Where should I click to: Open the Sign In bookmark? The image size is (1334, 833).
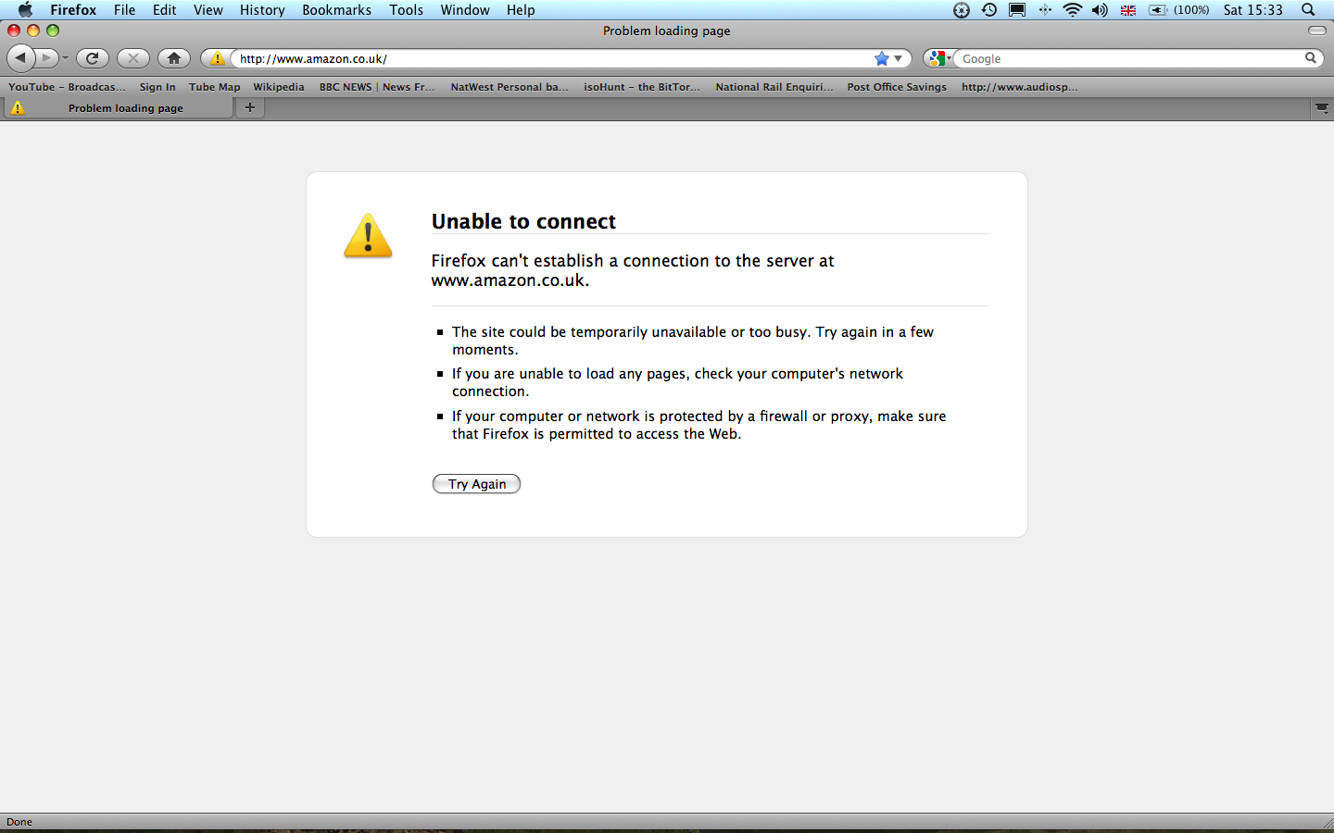[157, 87]
